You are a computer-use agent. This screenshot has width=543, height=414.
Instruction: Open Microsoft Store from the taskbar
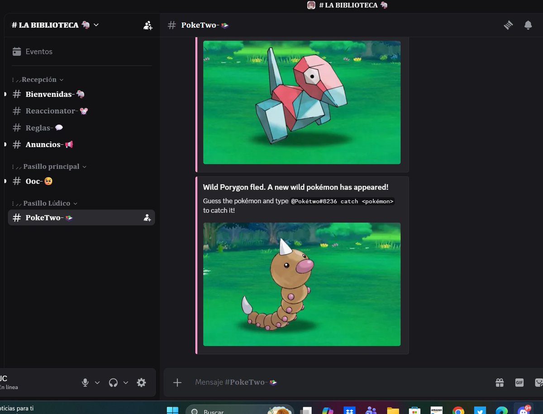[414, 410]
